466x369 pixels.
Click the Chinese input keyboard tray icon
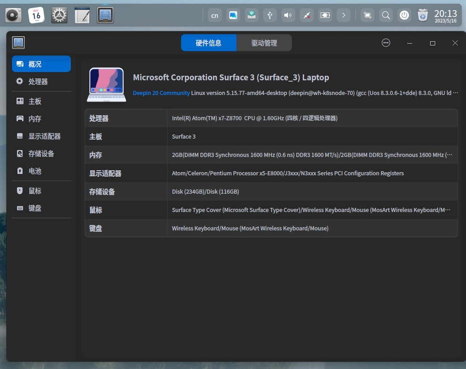pos(252,16)
